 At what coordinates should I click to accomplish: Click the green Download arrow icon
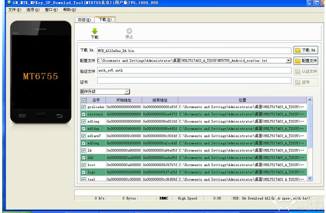point(94,31)
